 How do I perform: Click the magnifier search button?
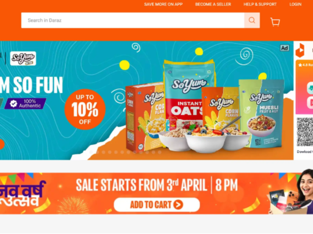[x=252, y=20]
